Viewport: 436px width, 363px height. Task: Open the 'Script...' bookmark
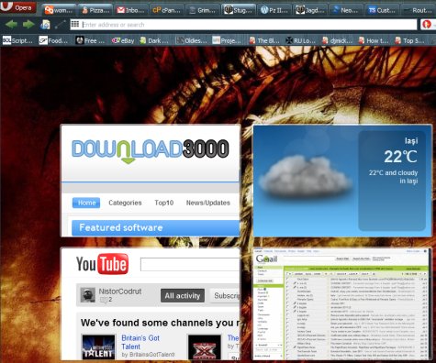point(17,40)
